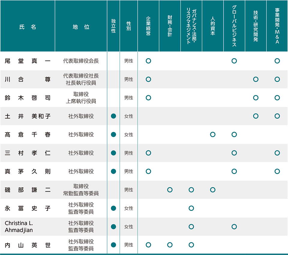The image size is (288, 255).
Task: Click the ガバナンス・法務・リスクマネジメント column header
Action: (191, 26)
